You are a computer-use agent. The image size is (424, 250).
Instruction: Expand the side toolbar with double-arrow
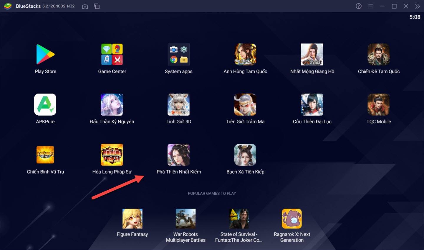tap(417, 6)
